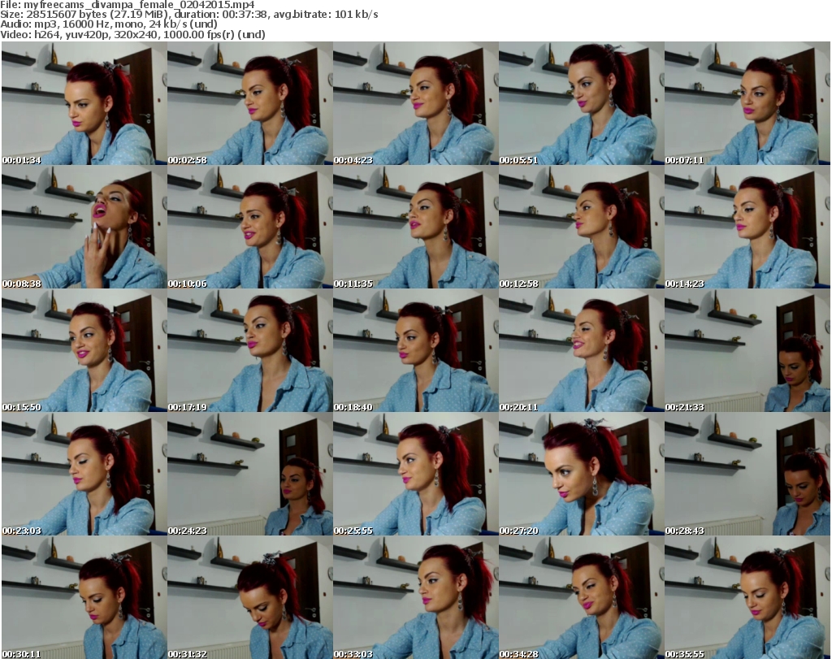The height and width of the screenshot is (659, 832).
Task: Pick the frame labeled 00:05:51
Action: click(x=581, y=103)
